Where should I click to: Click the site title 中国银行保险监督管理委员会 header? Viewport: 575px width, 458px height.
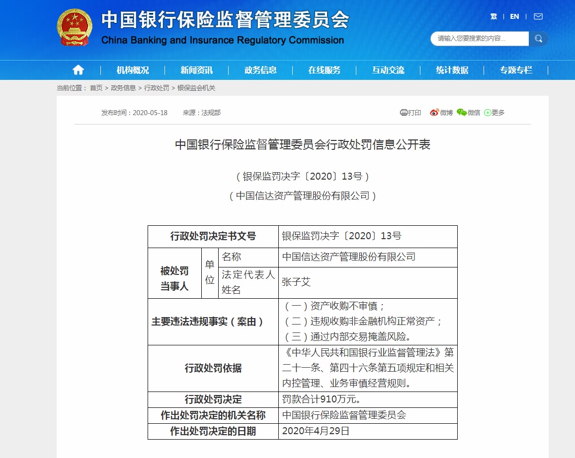(225, 19)
